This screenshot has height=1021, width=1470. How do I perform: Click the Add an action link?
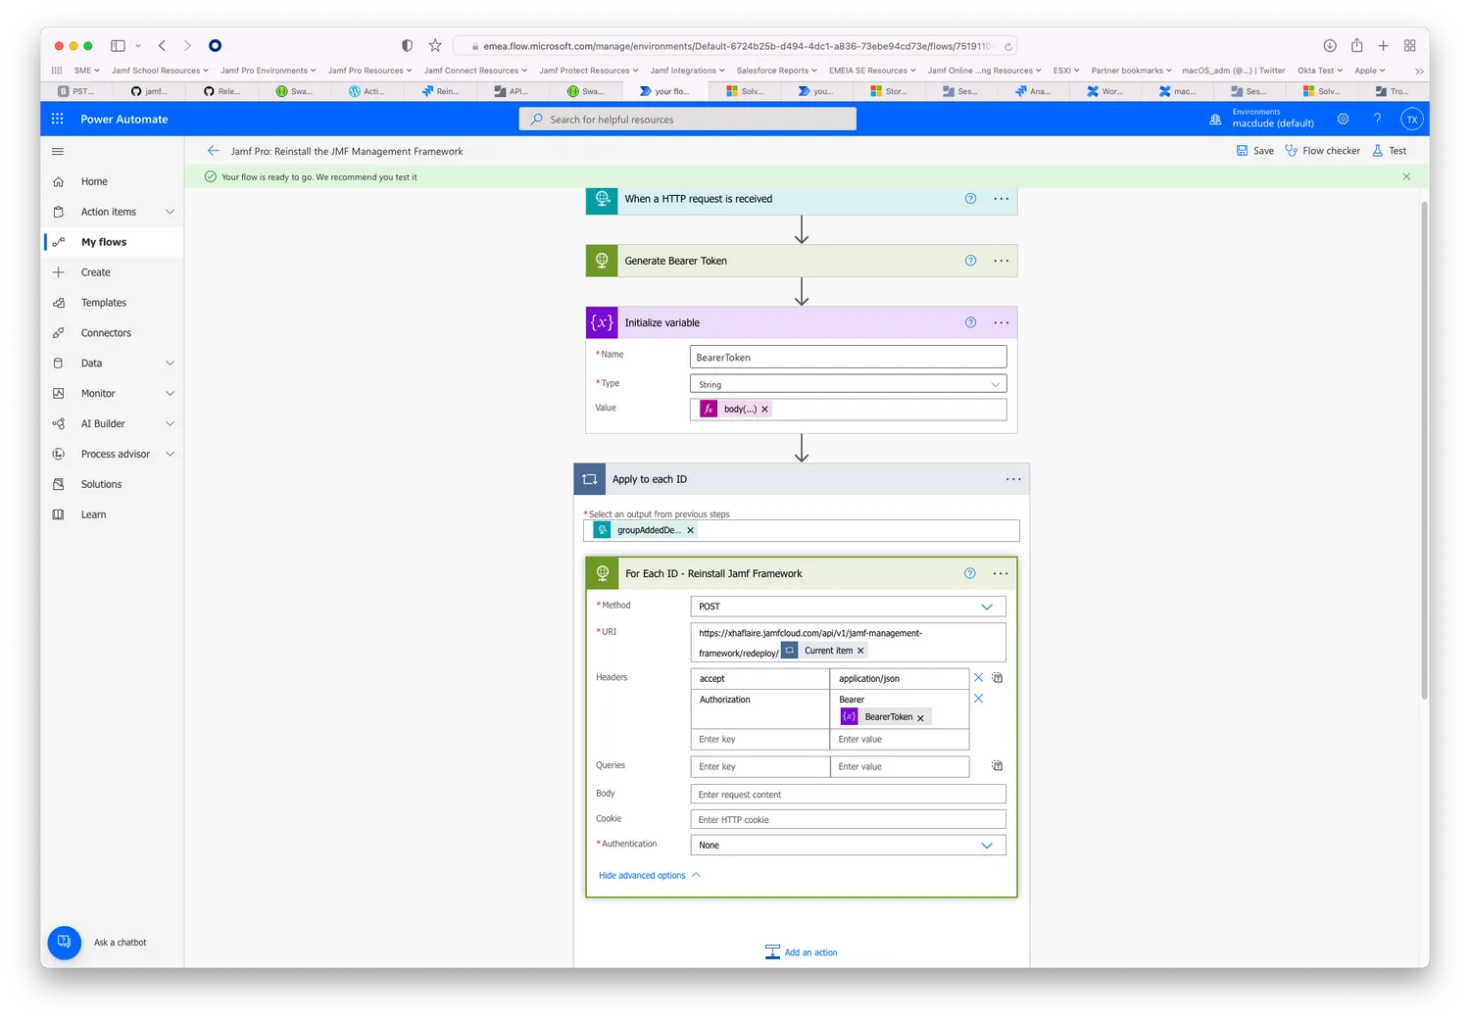point(809,951)
